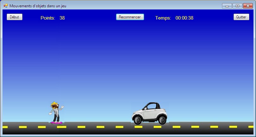This screenshot has height=137, width=256.
Task: Click the Début button
Action: click(15, 17)
